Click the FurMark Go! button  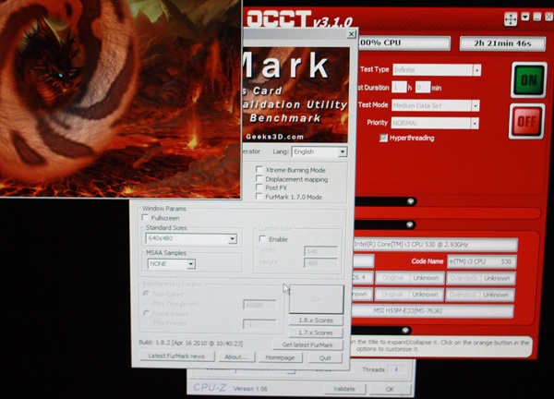[x=316, y=299]
